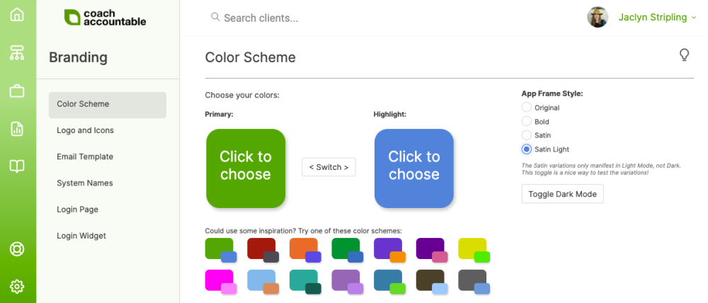Go to the Login Page settings
Viewport: 708px width, 303px height.
point(77,210)
